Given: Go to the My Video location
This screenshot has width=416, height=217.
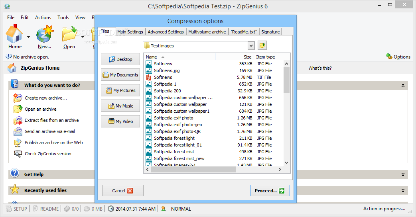Looking at the screenshot, I should click(120, 121).
